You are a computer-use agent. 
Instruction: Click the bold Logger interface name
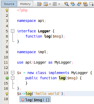[44, 31]
